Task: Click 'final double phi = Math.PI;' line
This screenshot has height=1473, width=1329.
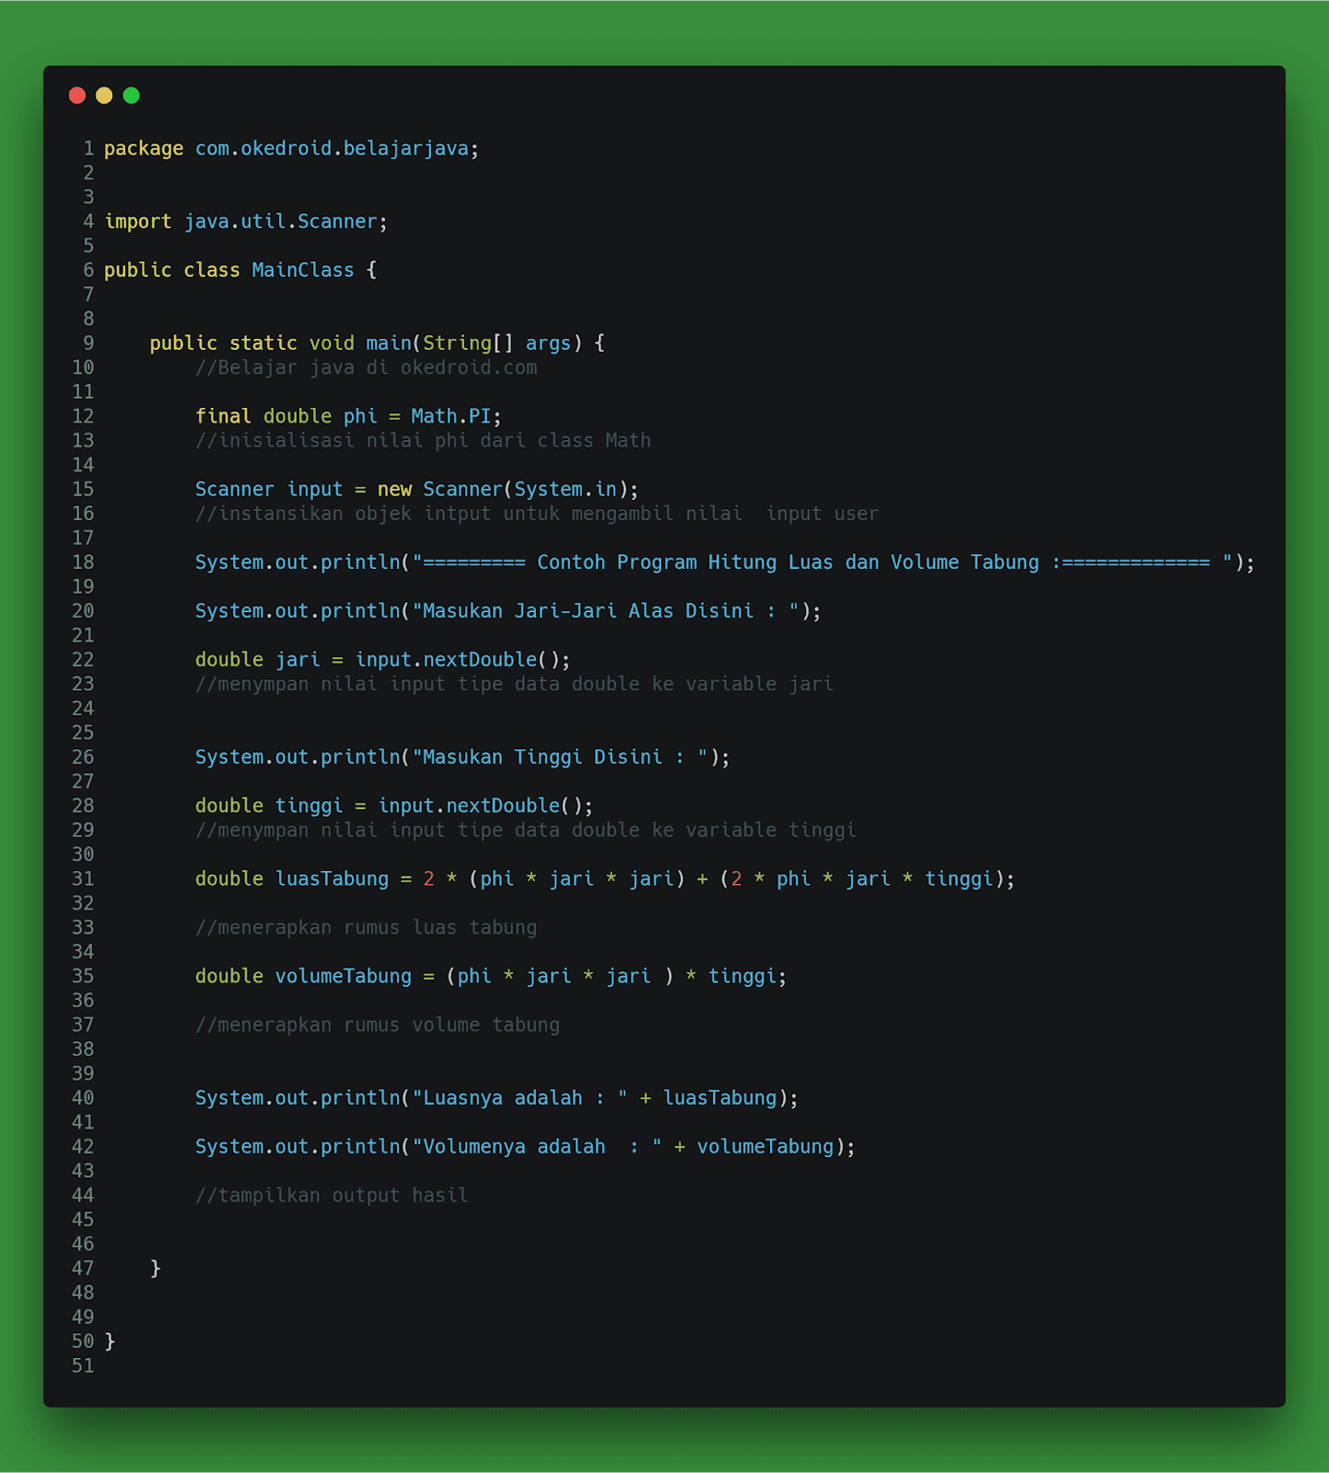Action: [348, 416]
